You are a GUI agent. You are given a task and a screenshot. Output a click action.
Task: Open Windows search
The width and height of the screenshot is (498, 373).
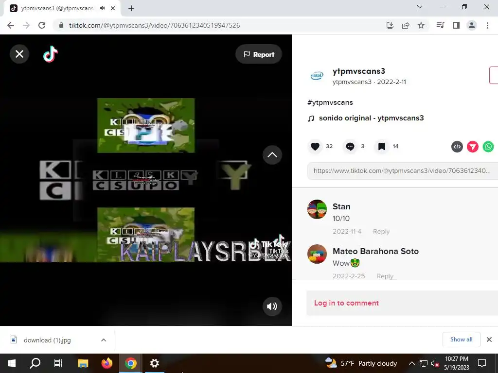pyautogui.click(x=35, y=363)
